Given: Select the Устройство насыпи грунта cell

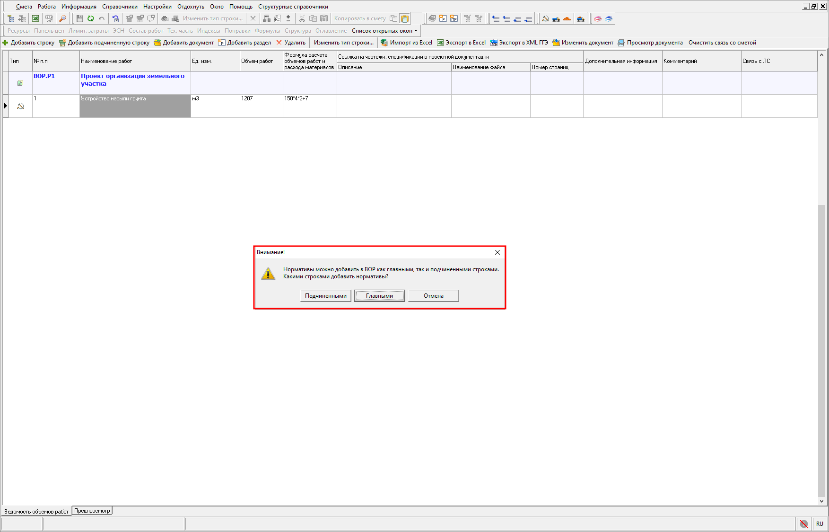Looking at the screenshot, I should point(135,106).
